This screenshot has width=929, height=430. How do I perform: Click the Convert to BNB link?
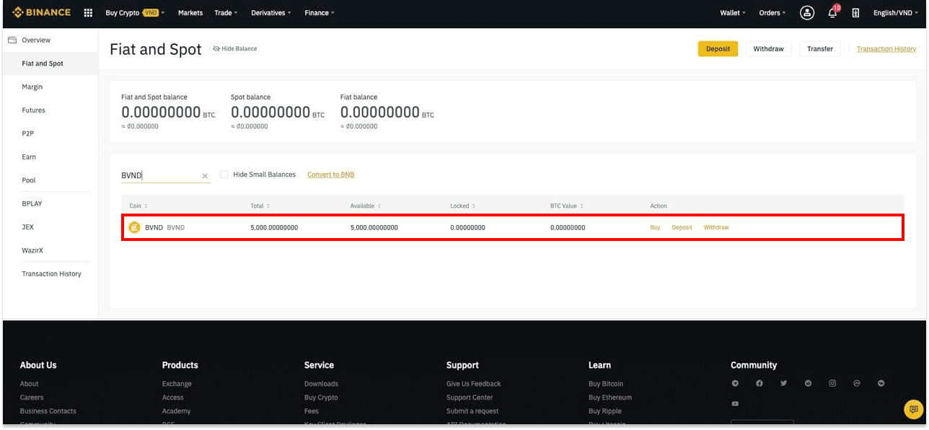(330, 175)
